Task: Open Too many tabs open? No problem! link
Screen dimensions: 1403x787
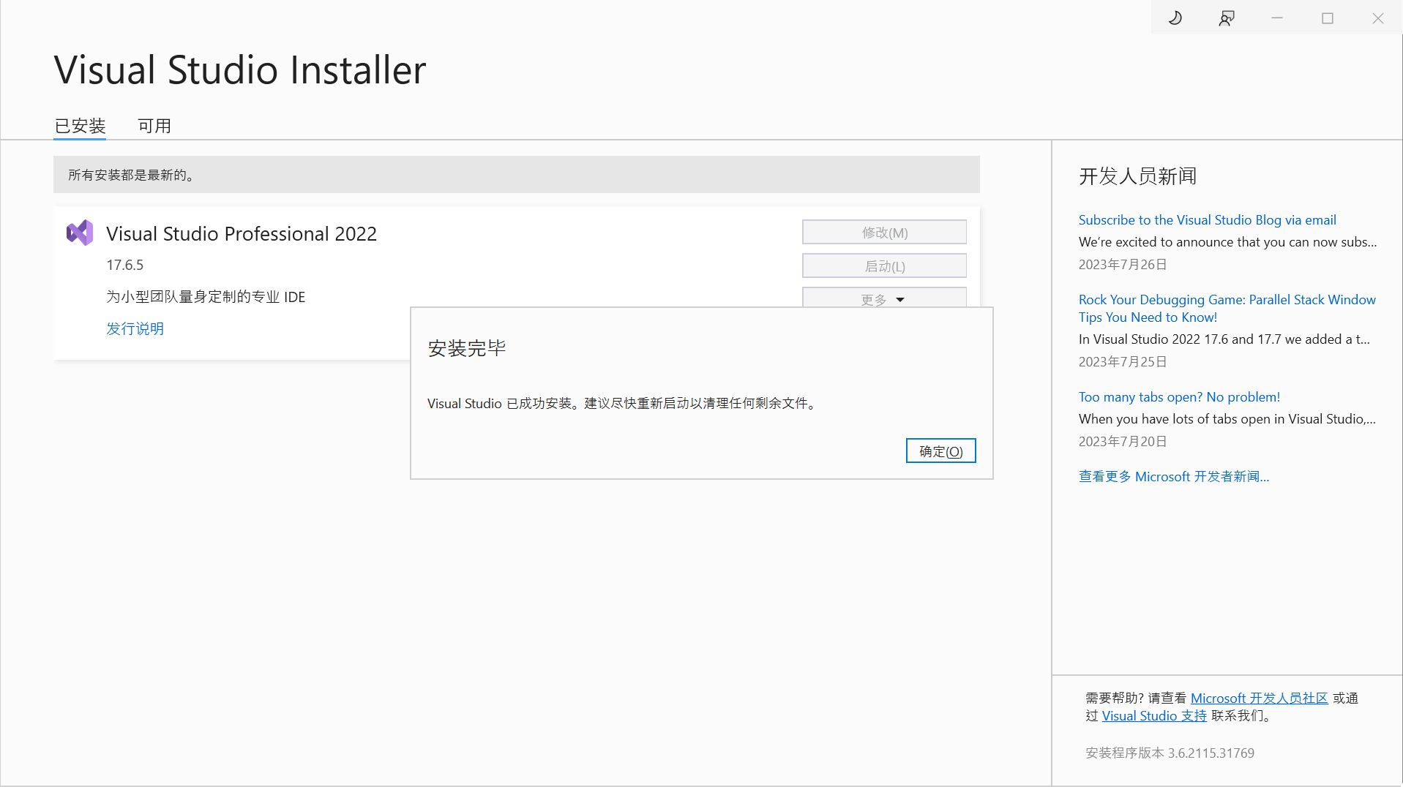Action: click(x=1179, y=397)
